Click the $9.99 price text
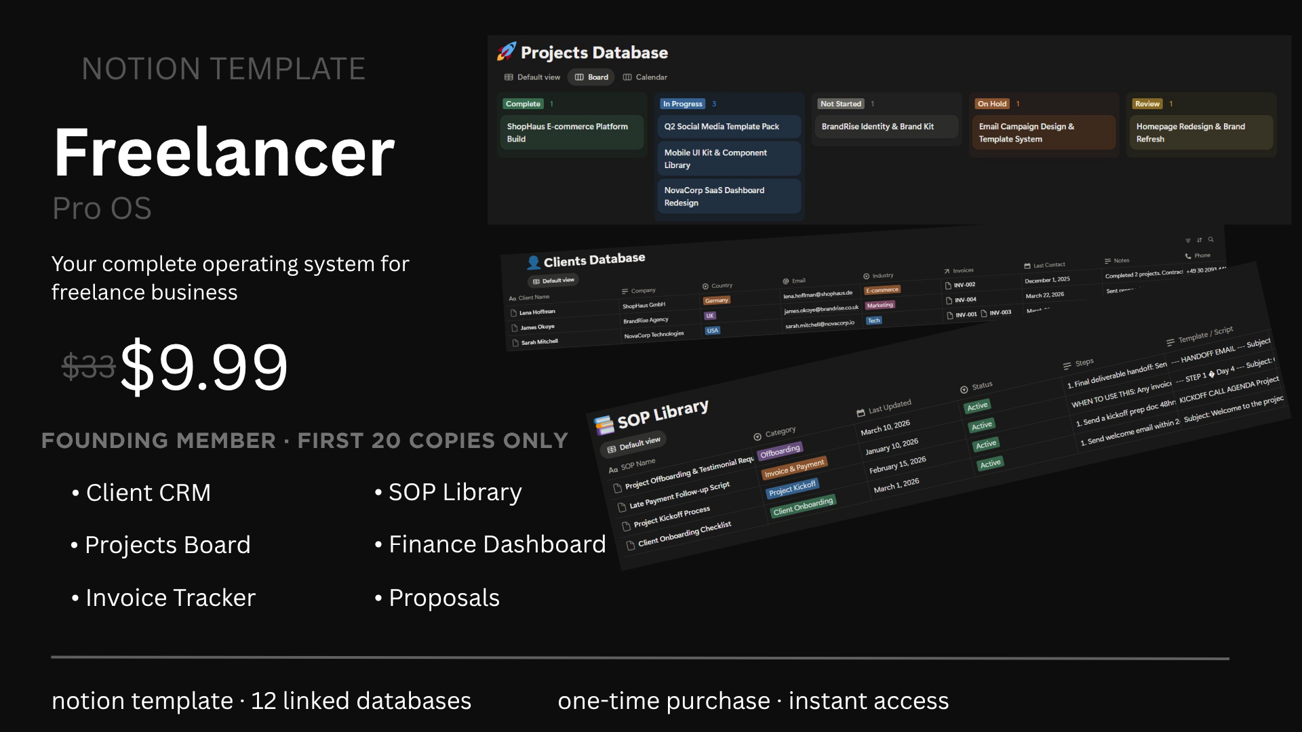Screen dimensions: 1302x732 coord(204,367)
